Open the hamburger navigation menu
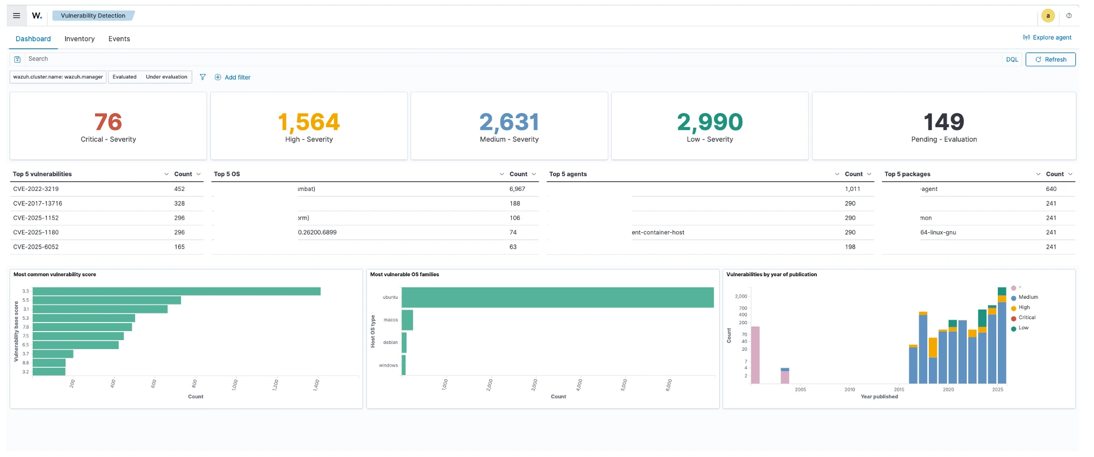The height and width of the screenshot is (457, 1094). coord(16,16)
